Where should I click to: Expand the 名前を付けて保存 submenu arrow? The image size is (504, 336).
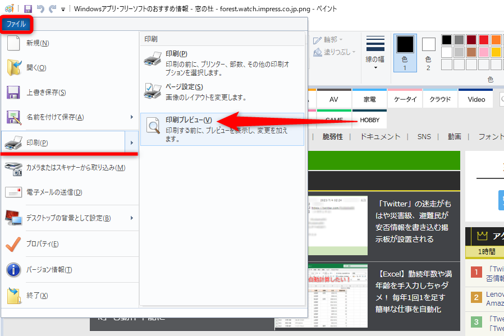coord(132,118)
